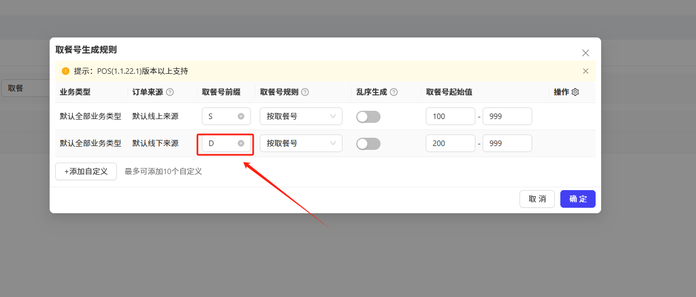Click the orange warning icon in hint banner
696x297 pixels.
(x=66, y=71)
